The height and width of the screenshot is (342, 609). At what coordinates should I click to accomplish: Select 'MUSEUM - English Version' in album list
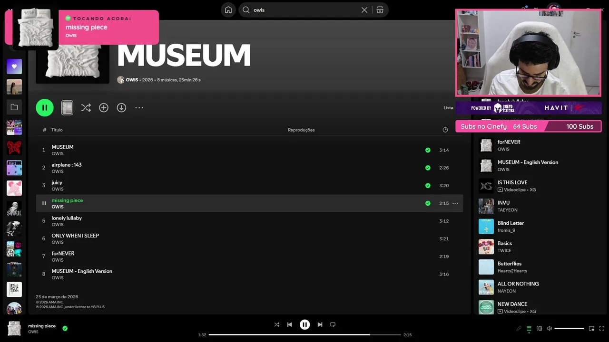[x=82, y=271]
